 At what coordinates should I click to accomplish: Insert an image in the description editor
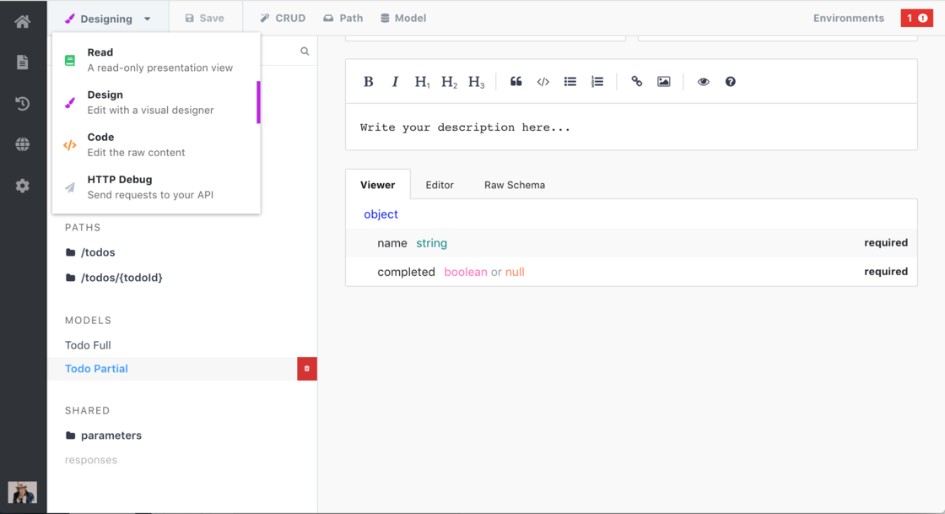(663, 81)
